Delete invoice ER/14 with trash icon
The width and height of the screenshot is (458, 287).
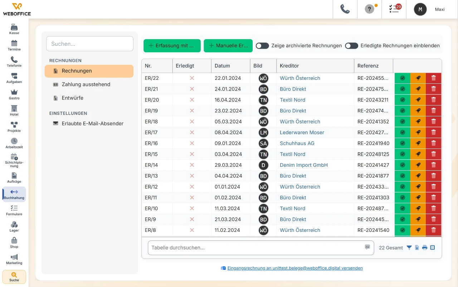click(x=434, y=165)
